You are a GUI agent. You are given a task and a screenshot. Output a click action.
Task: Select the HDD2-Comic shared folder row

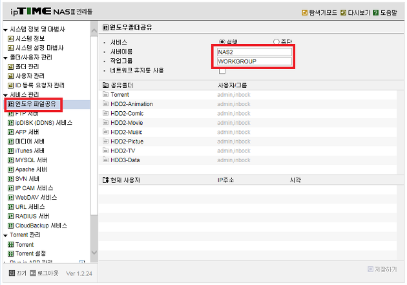[x=247, y=114]
